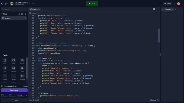Create a new file in Files
The image size is (184, 103).
(19, 14)
